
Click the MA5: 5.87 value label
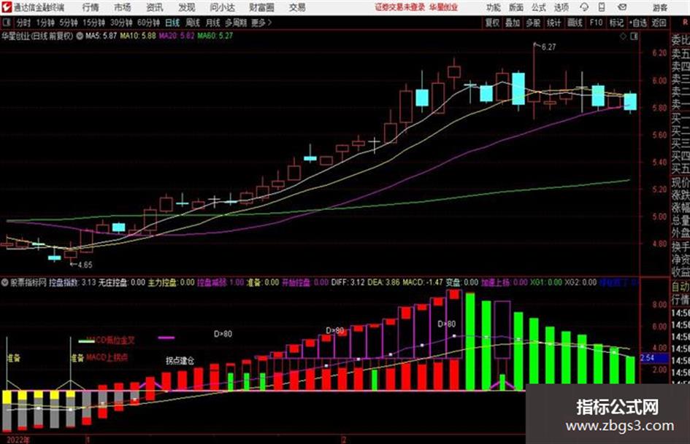coord(101,36)
